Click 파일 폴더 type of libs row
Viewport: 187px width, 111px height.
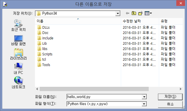pos(168,49)
